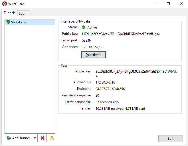This screenshot has height=146, width=188.
Task: Click the listen port value 53936
Action: click(86, 40)
